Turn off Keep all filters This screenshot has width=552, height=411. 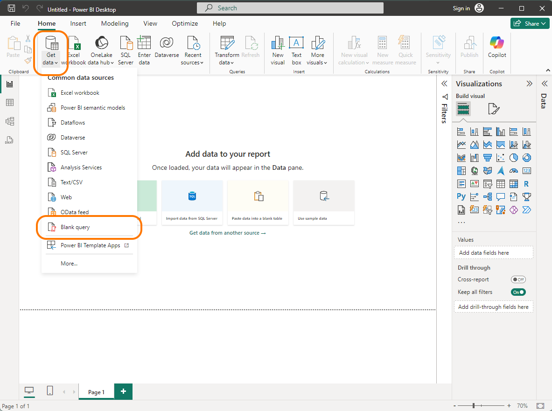[x=518, y=292]
